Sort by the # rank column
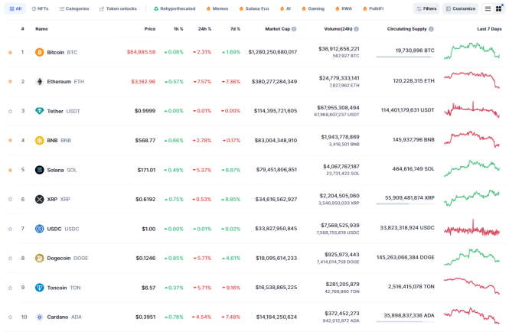The height and width of the screenshot is (332, 509). click(22, 29)
